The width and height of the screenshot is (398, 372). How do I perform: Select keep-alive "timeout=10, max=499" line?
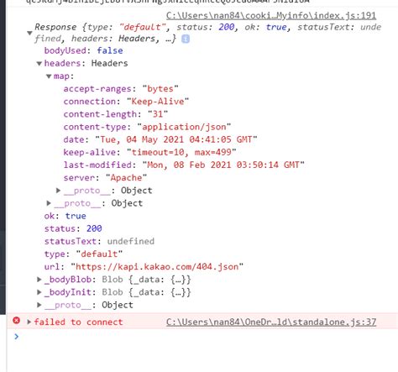[149, 152]
